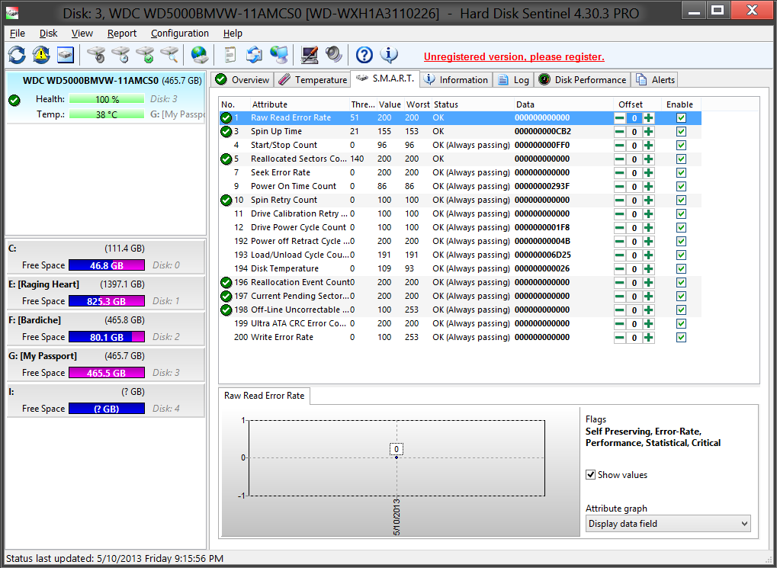Toggle Enable checkbox for Spin Up Time
Screen dimensions: 777x568
pyautogui.click(x=682, y=132)
